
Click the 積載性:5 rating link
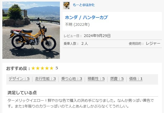(96, 79)
